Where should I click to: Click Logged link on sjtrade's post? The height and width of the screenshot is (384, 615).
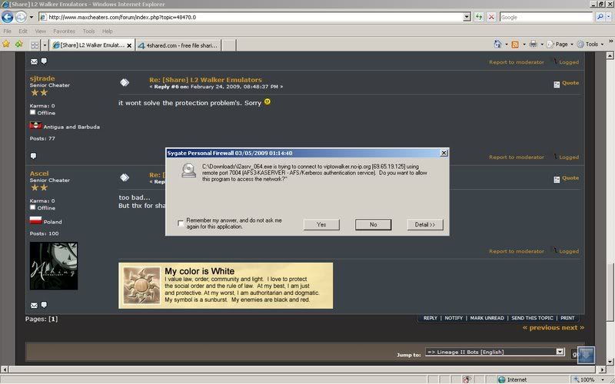[x=569, y=157]
